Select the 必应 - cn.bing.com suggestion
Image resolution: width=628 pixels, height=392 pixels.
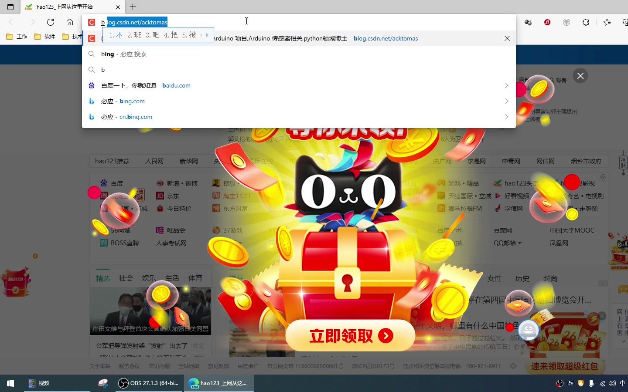point(299,117)
